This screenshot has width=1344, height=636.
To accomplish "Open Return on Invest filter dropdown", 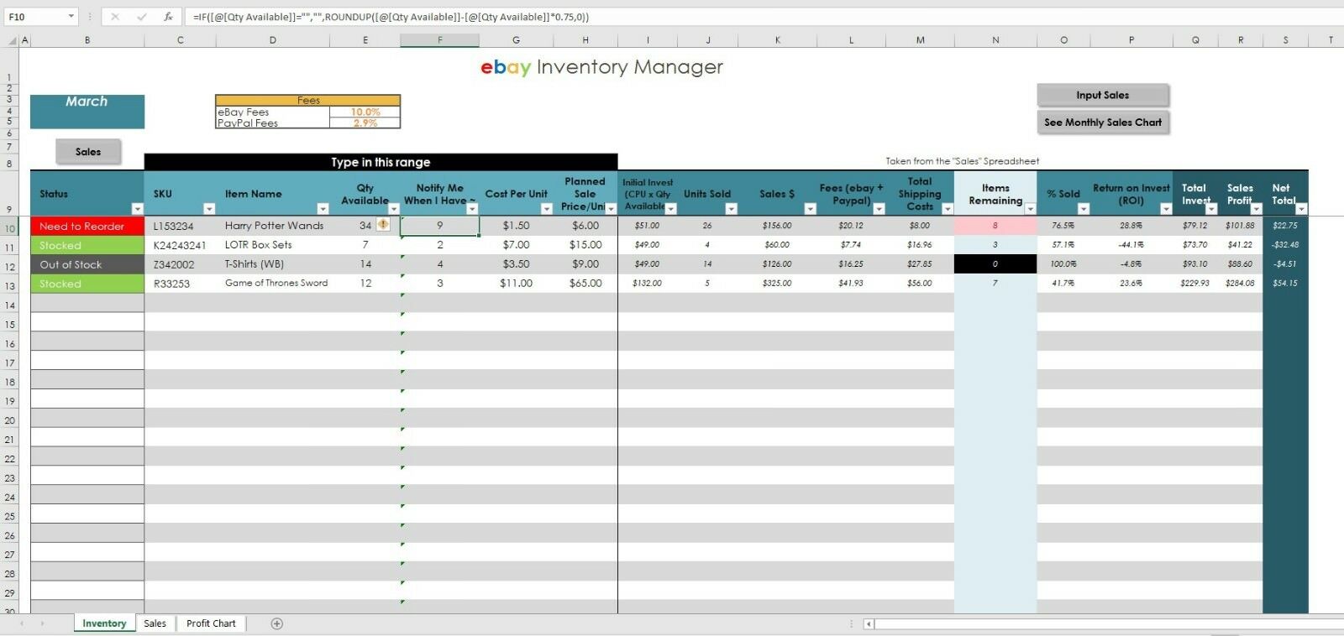I will click(1166, 209).
